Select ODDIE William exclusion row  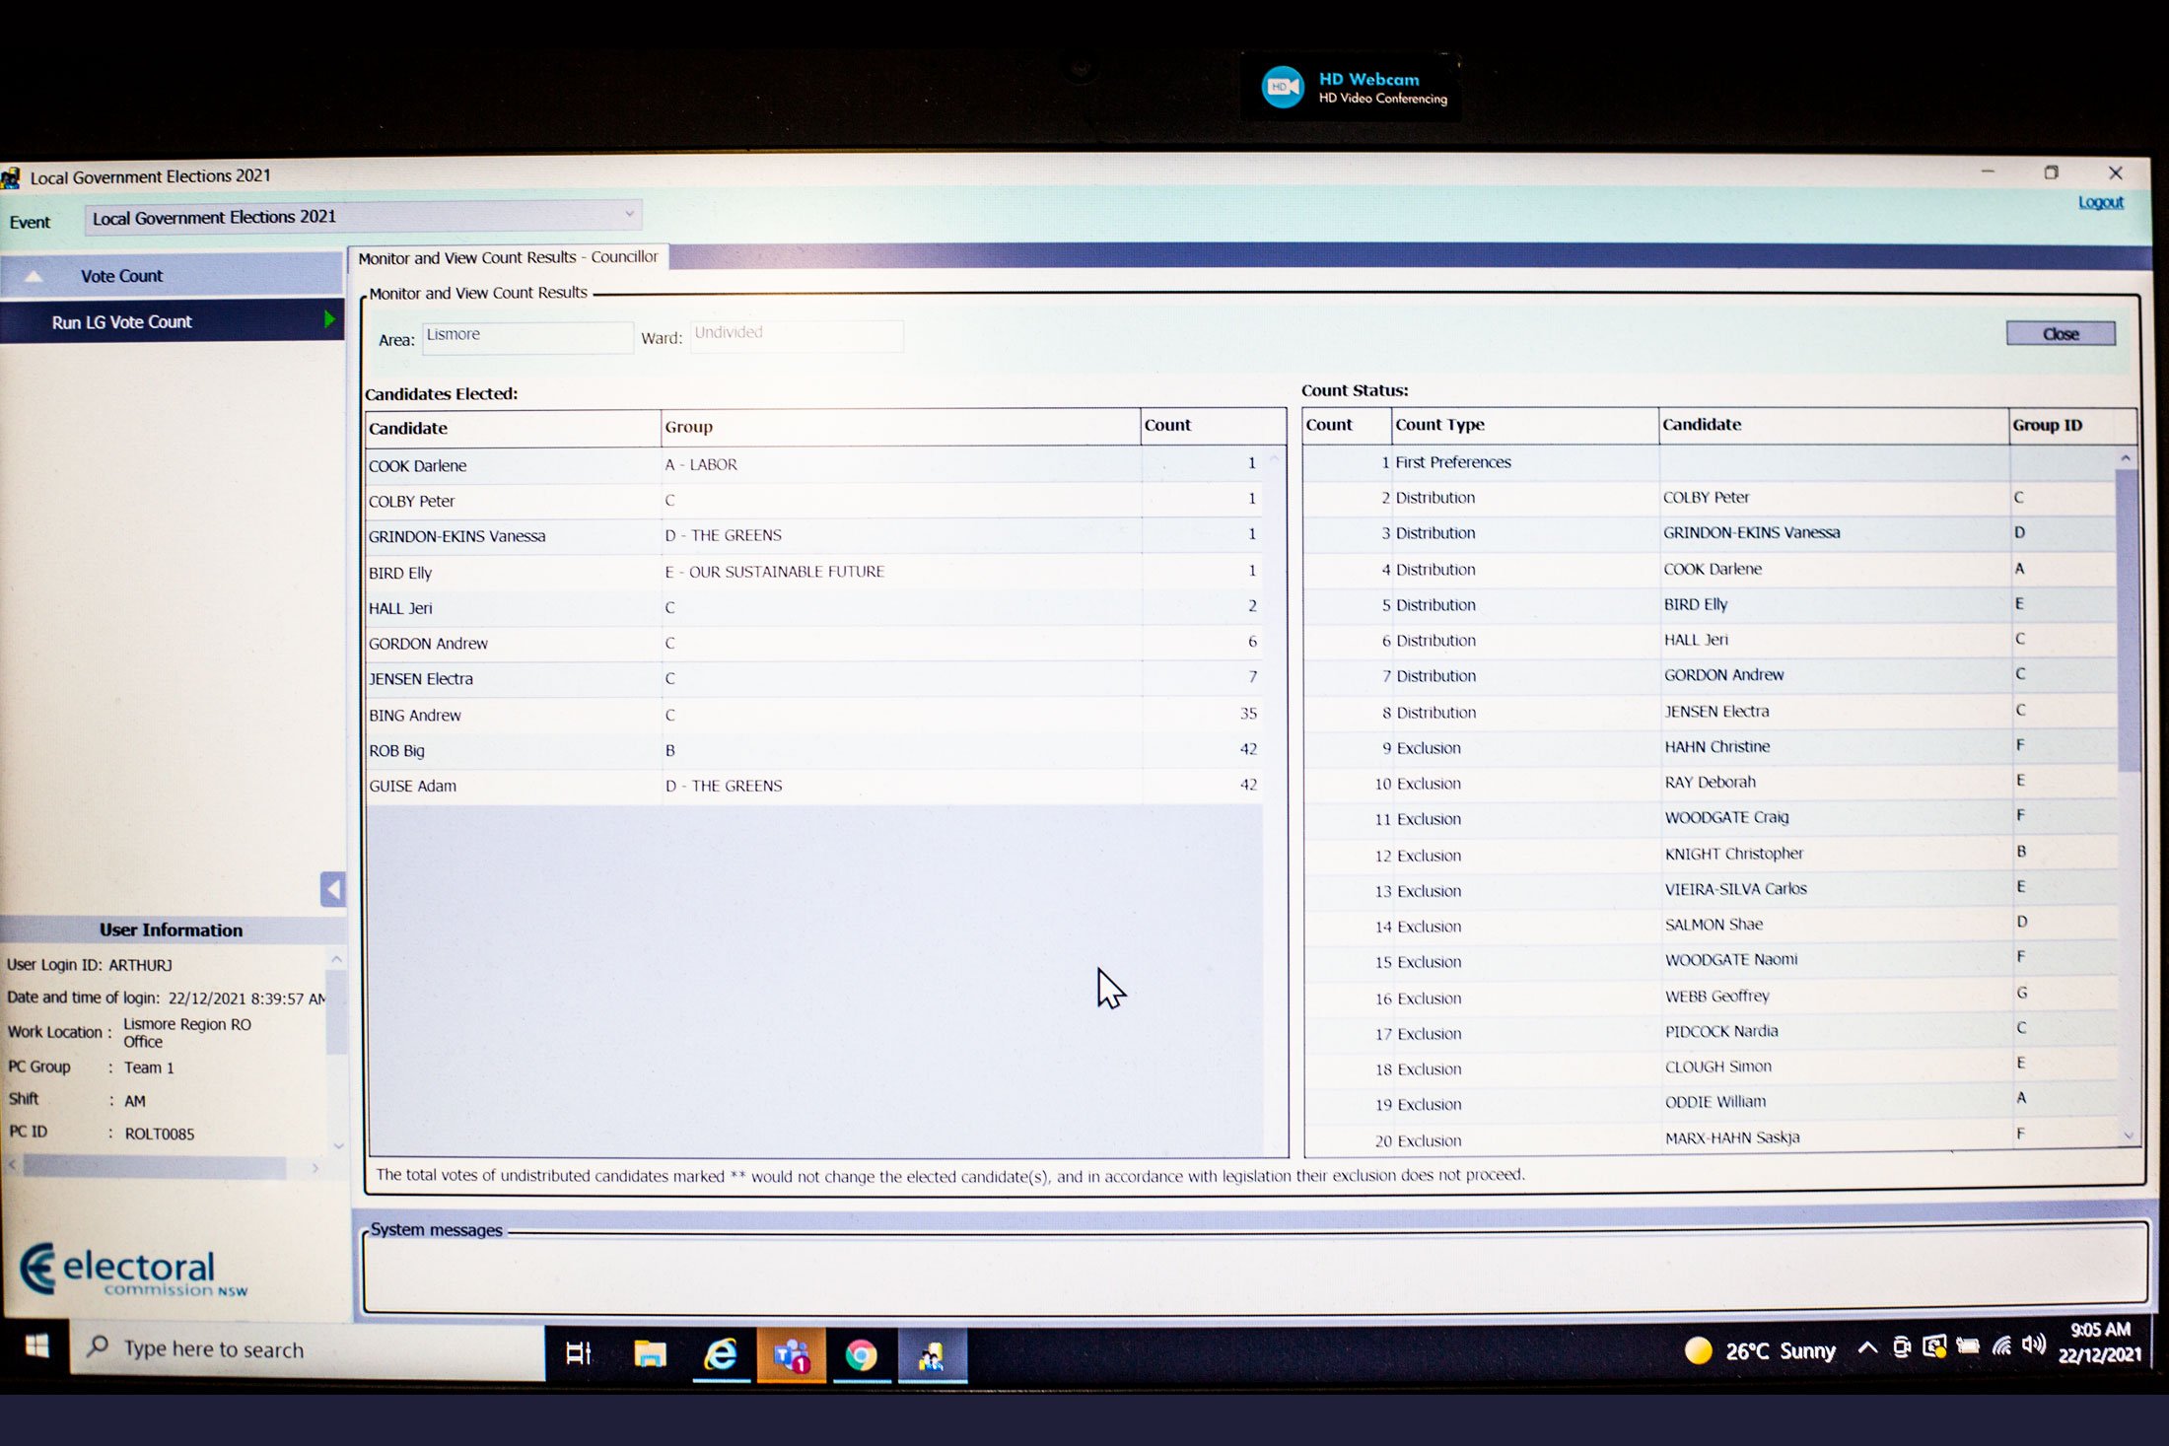(x=1710, y=1104)
